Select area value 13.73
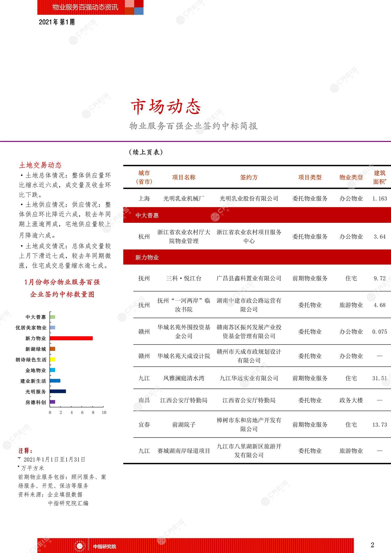The image size is (391, 553). pos(380,425)
